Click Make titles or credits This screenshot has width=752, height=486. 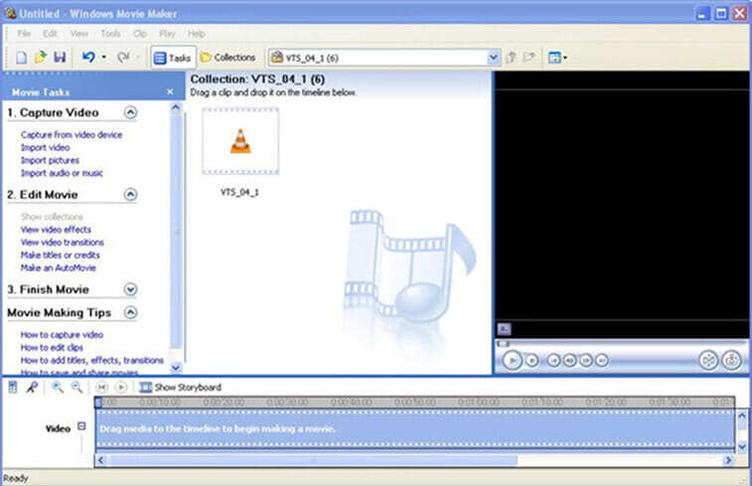[60, 255]
